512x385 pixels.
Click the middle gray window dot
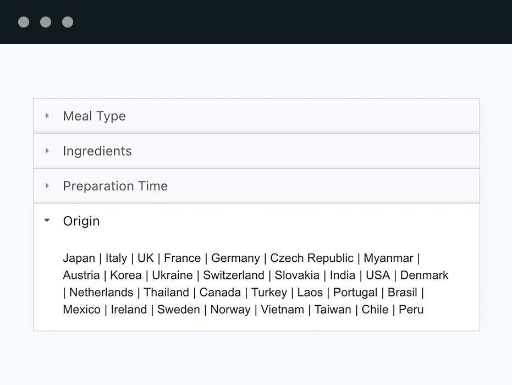[x=46, y=22]
